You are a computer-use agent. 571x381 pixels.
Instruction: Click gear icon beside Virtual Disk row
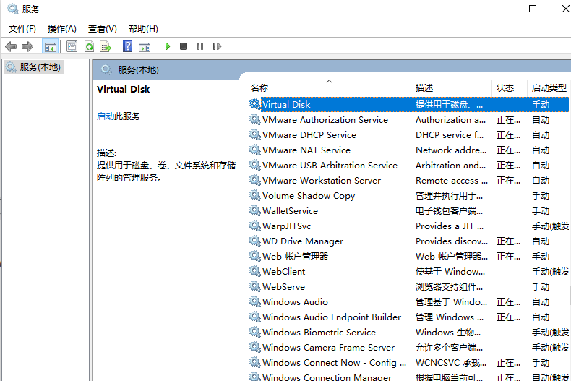point(254,104)
